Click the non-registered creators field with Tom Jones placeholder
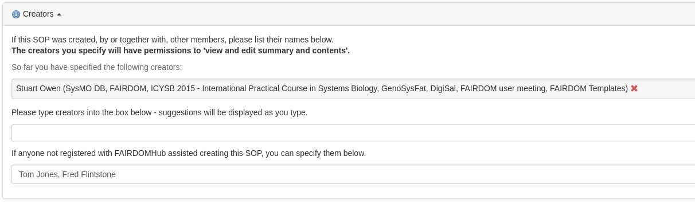Image resolution: width=695 pixels, height=207 pixels. [x=353, y=174]
